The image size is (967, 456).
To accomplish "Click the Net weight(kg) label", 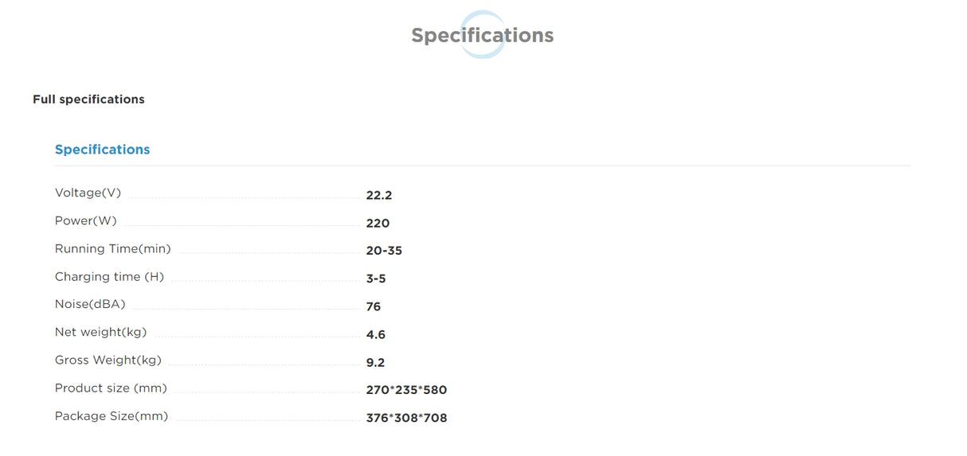I will click(100, 332).
